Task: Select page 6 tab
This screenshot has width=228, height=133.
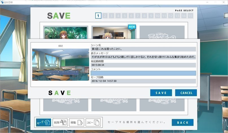Action: pyautogui.click(x=131, y=16)
